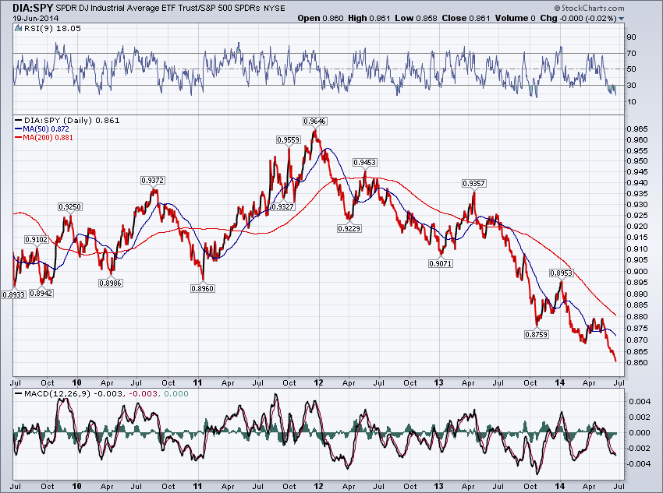Click the Chg -0.000 (-0.02%) value
The width and height of the screenshot is (663, 493).
(579, 18)
